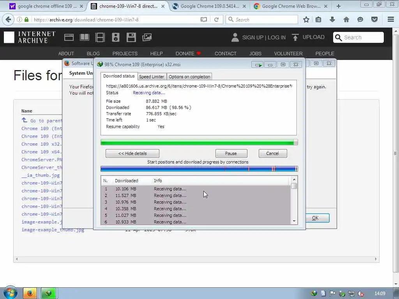Bookmark this page with star icon
Viewport: 399px width, 299px height.
tap(306, 19)
